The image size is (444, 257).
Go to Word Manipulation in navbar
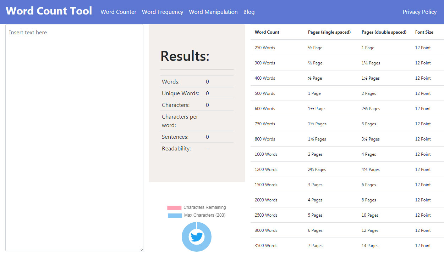tap(213, 12)
